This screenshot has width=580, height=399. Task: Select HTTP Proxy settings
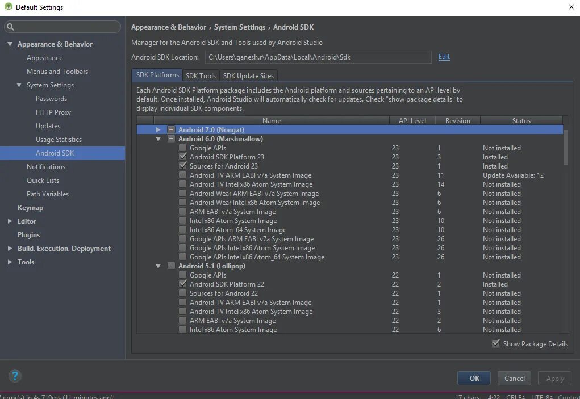pos(53,112)
